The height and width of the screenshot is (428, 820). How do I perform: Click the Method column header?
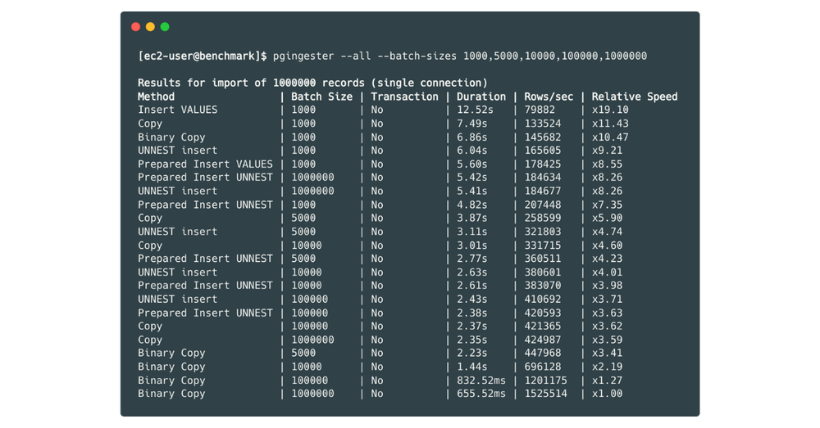tap(156, 97)
